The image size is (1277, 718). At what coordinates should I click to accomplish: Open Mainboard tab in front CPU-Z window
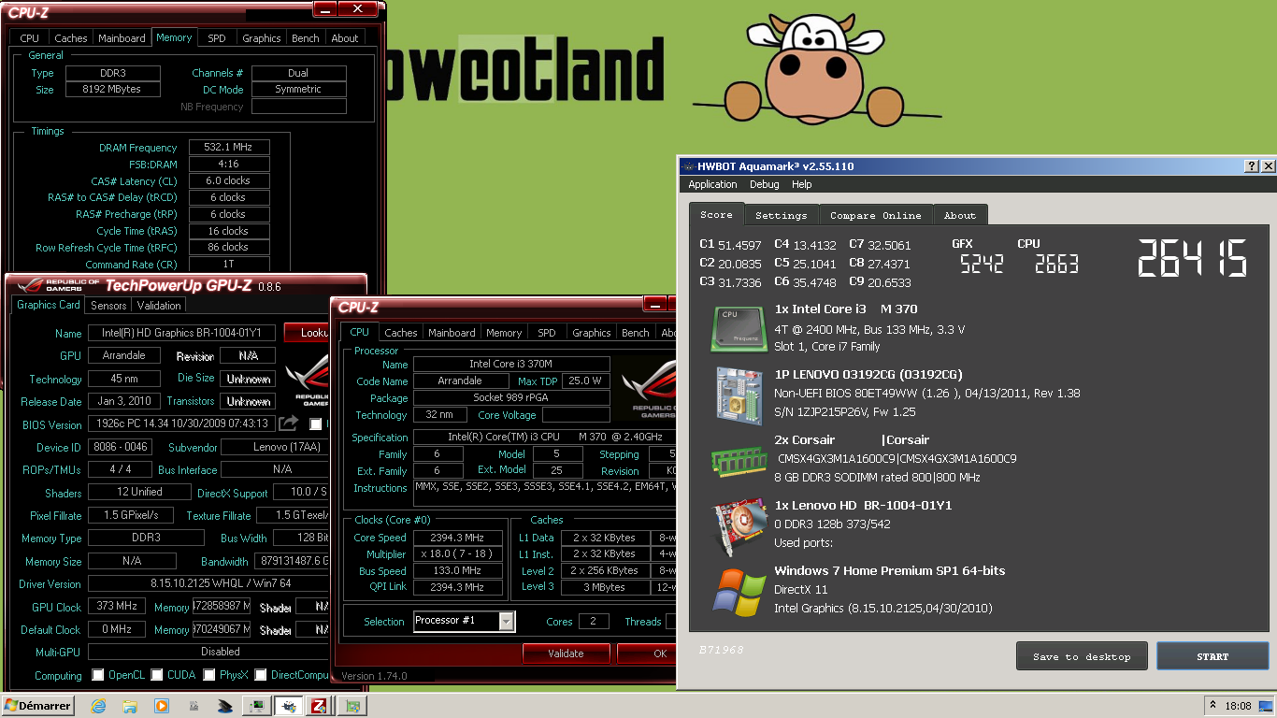(x=452, y=333)
